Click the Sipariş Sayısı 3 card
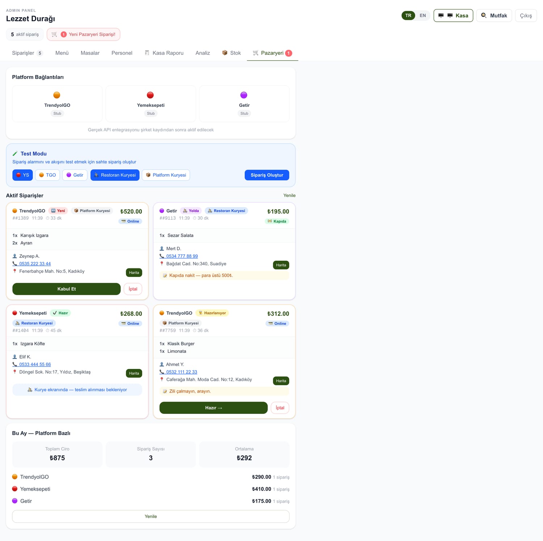The image size is (543, 541). click(x=151, y=454)
